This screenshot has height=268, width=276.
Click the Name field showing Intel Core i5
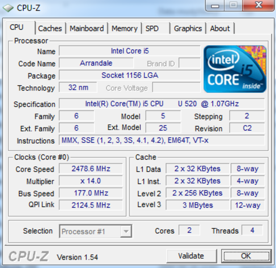[x=130, y=51]
